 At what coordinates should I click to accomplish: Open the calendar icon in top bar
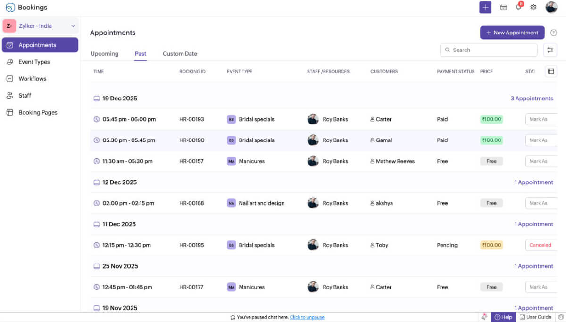[503, 8]
